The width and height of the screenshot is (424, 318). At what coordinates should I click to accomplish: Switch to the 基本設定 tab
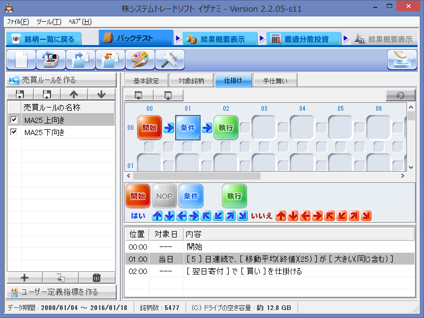tap(146, 81)
